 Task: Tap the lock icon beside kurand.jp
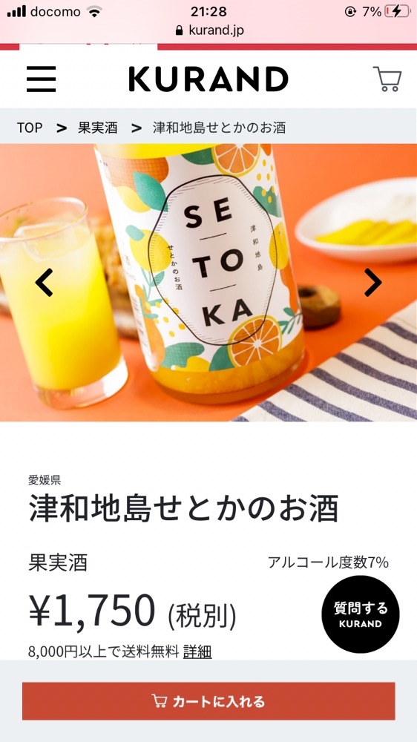point(179,30)
